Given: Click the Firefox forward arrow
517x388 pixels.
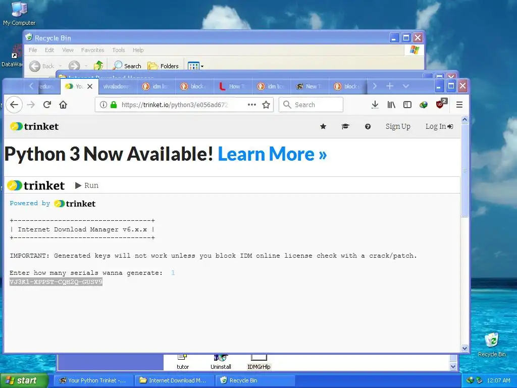Looking at the screenshot, I should point(31,105).
